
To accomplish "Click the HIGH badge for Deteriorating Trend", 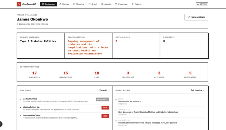I will click(x=105, y=116).
